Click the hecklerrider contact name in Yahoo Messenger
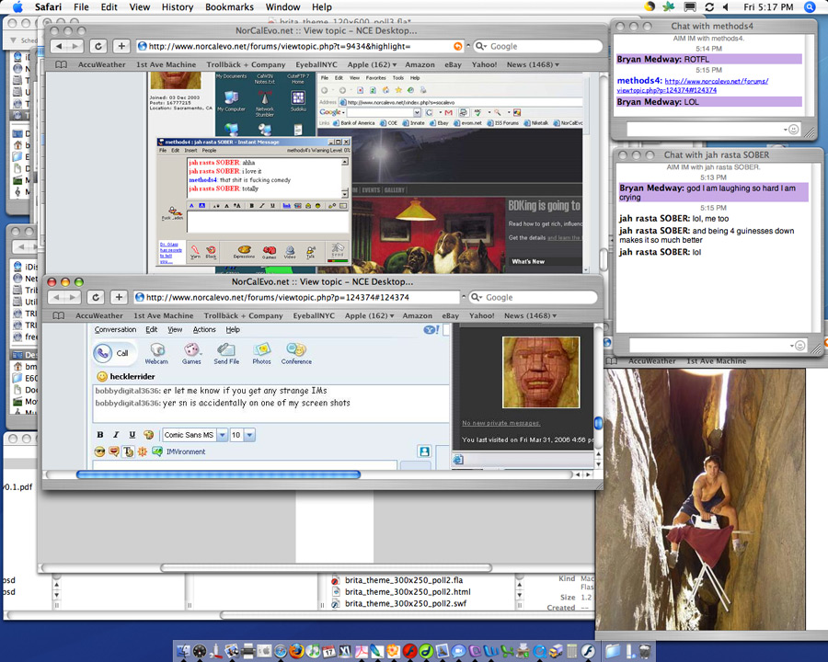 pos(132,376)
